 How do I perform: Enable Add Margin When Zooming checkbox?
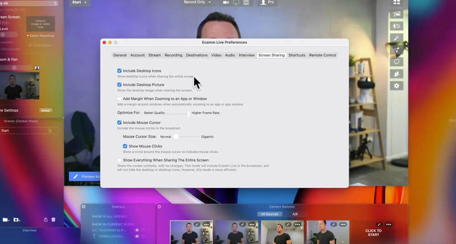pyautogui.click(x=119, y=99)
